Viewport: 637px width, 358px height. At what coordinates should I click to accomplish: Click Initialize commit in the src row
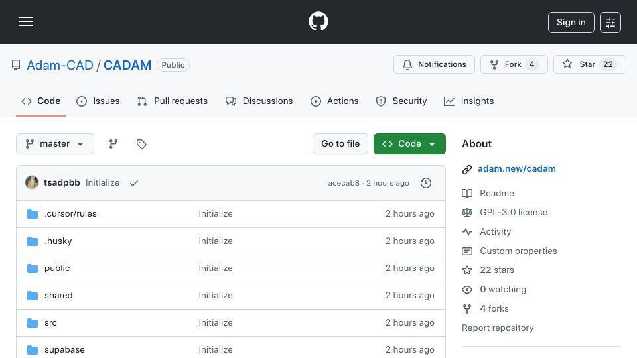click(x=215, y=323)
